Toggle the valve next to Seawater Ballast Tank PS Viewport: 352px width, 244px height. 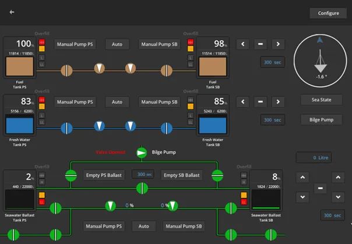(x=55, y=208)
